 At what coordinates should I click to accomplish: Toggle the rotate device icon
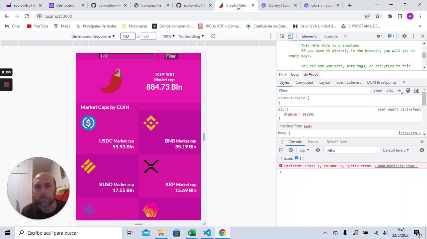pos(213,36)
